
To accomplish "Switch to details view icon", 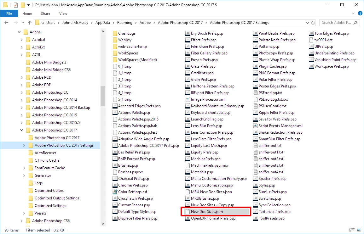I will coord(352,230).
